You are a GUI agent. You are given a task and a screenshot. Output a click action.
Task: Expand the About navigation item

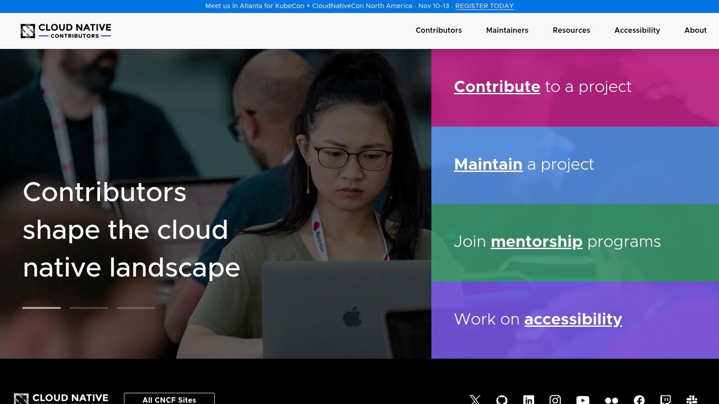click(695, 30)
